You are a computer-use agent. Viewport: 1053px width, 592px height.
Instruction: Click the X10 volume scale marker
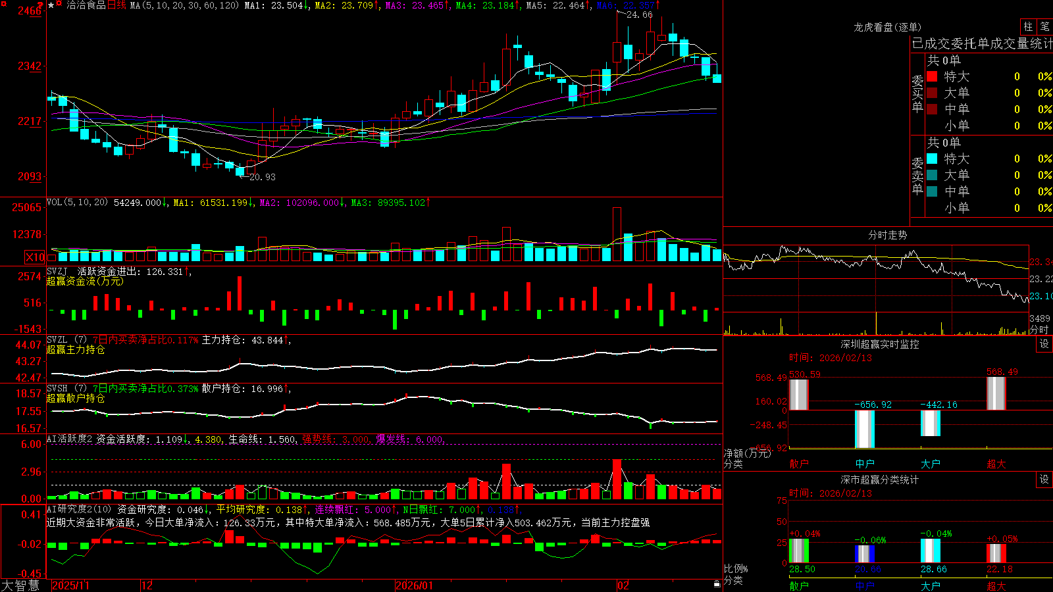[35, 257]
